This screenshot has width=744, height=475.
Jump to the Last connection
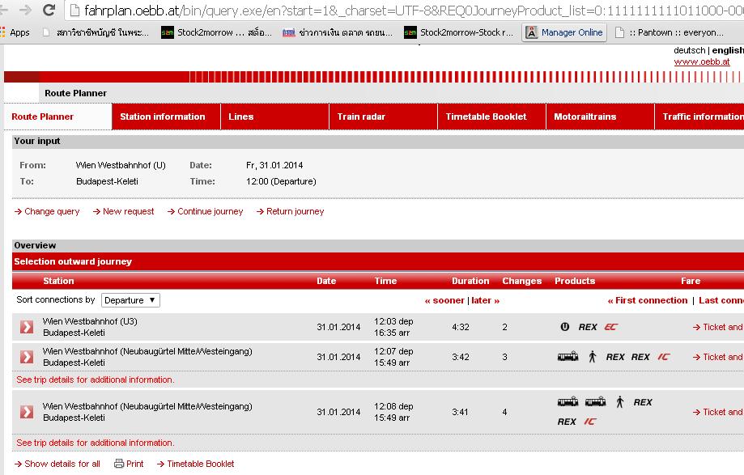[721, 300]
